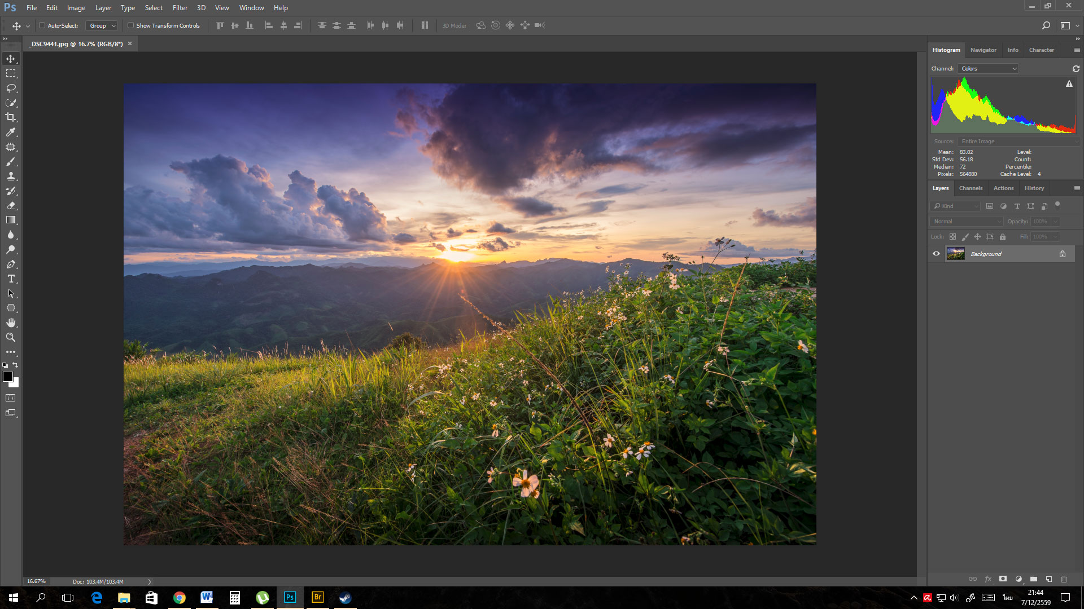
Task: Hide the Background layer with the eye icon
Action: coord(936,254)
